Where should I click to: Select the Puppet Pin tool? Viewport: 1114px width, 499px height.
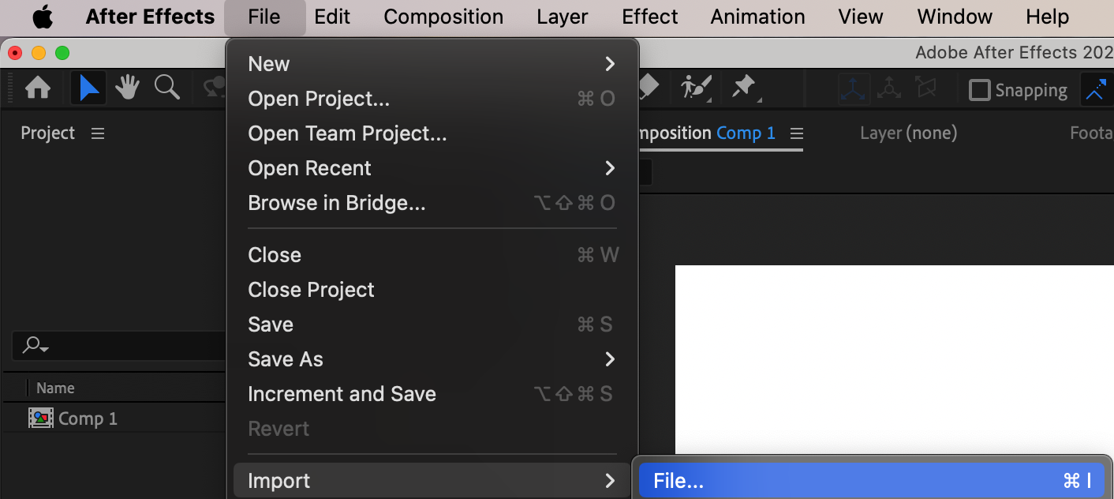744,88
